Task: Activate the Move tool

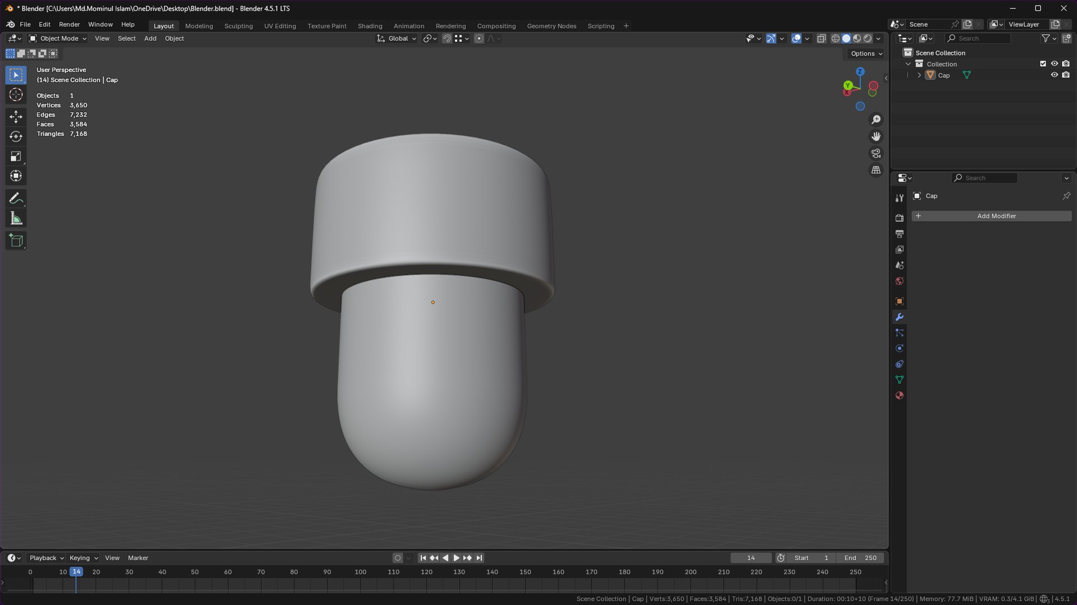Action: tap(16, 117)
